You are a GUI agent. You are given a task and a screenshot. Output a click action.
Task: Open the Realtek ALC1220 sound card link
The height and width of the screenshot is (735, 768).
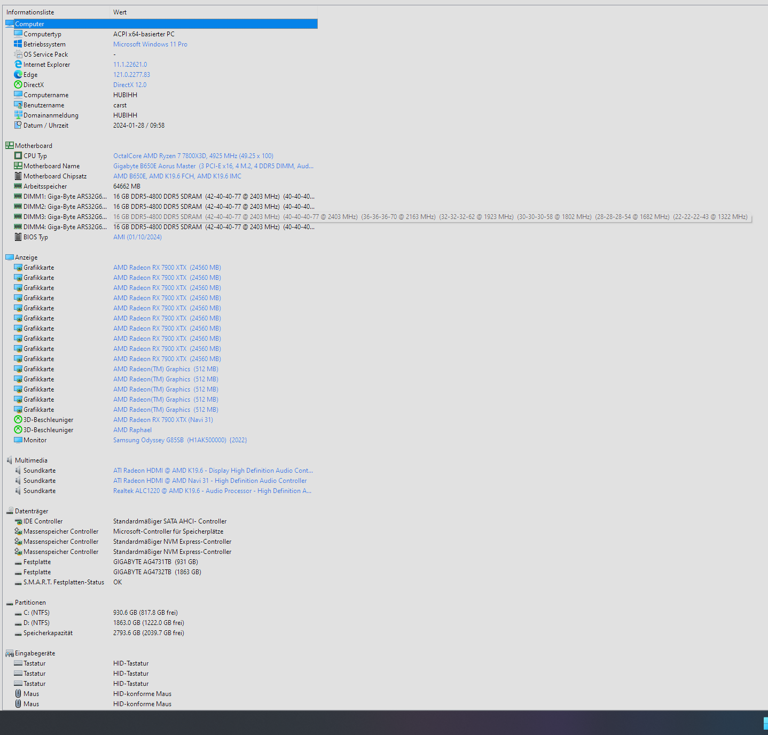[x=212, y=491]
